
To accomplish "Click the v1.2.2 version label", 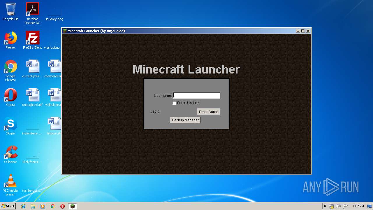I will (155, 112).
